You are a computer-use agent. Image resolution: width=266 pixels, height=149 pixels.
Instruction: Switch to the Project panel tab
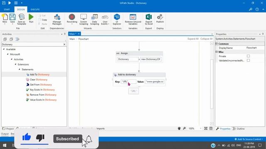pyautogui.click(x=8, y=129)
